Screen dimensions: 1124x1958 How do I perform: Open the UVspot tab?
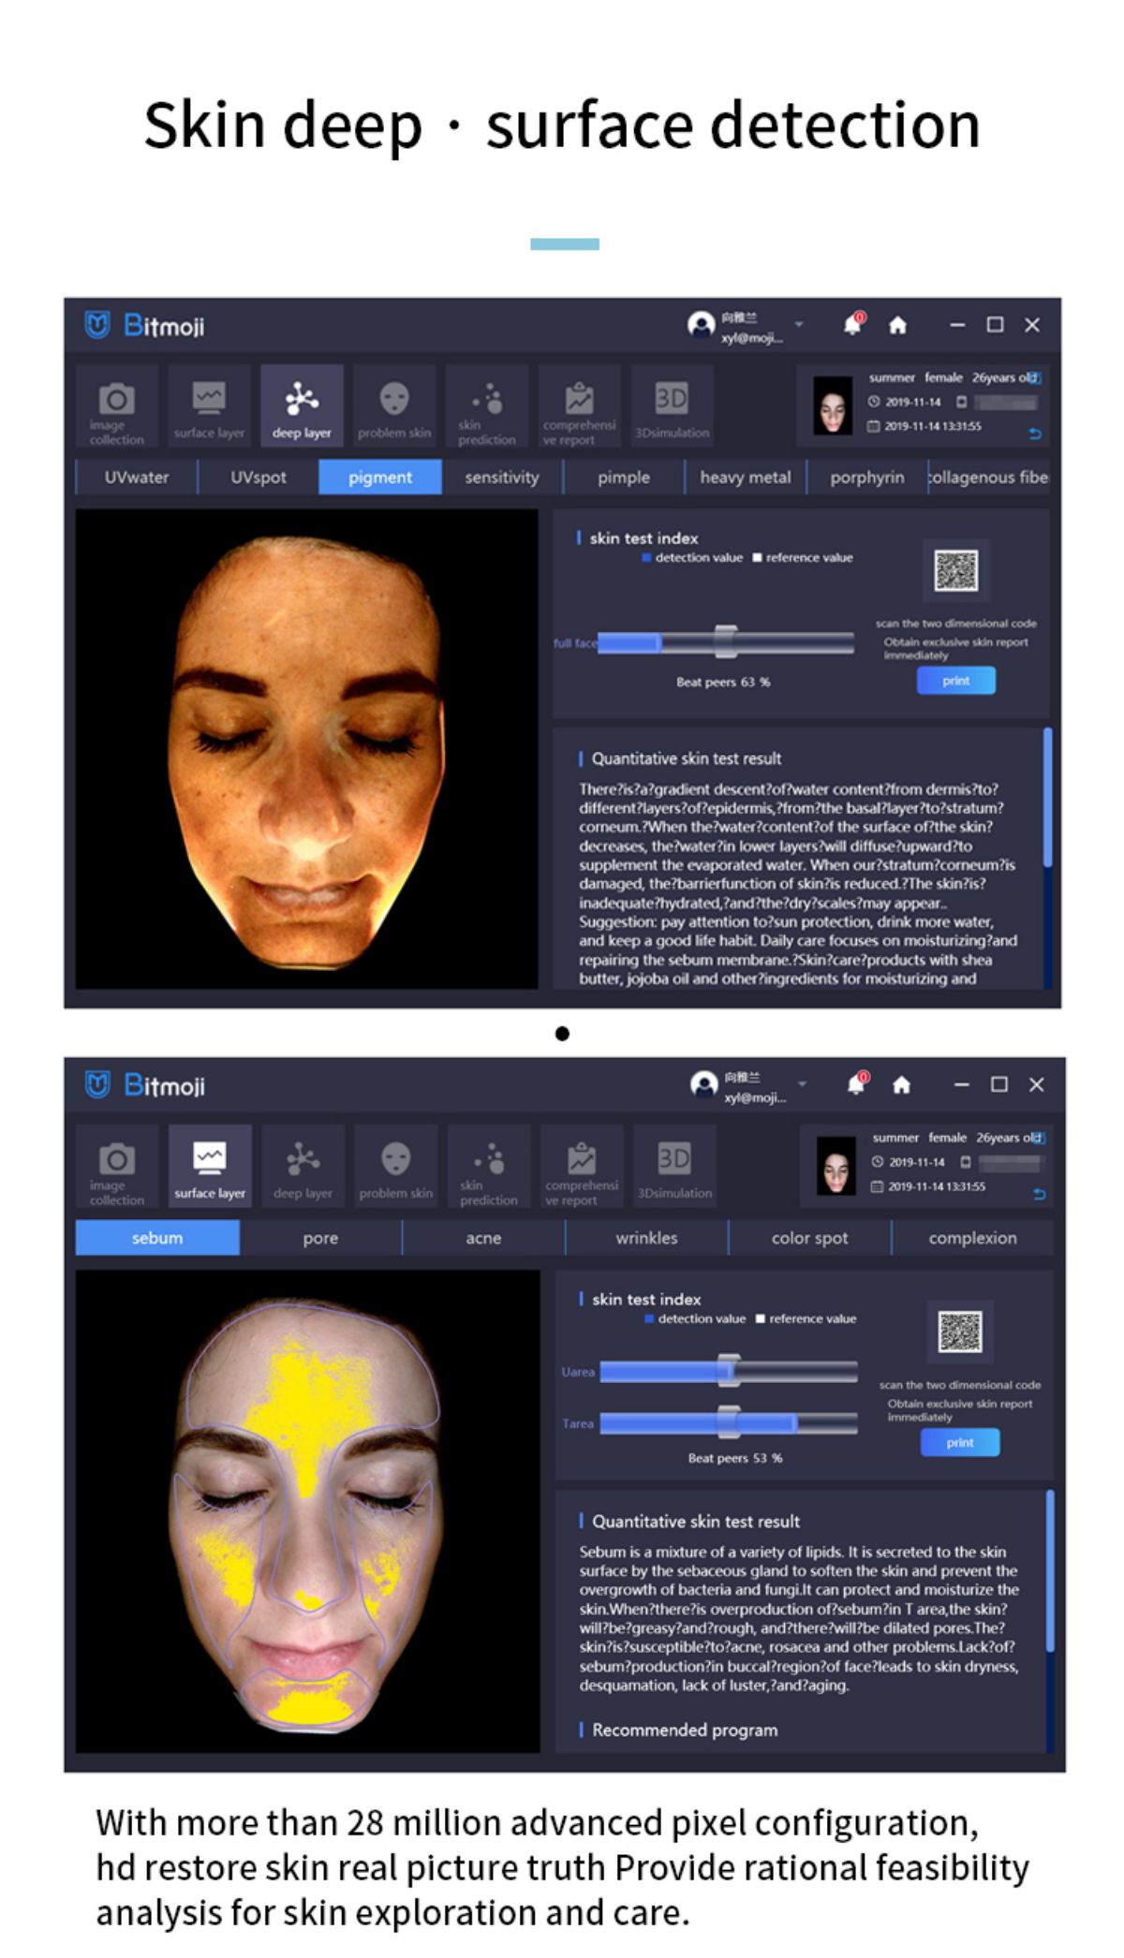coord(259,477)
